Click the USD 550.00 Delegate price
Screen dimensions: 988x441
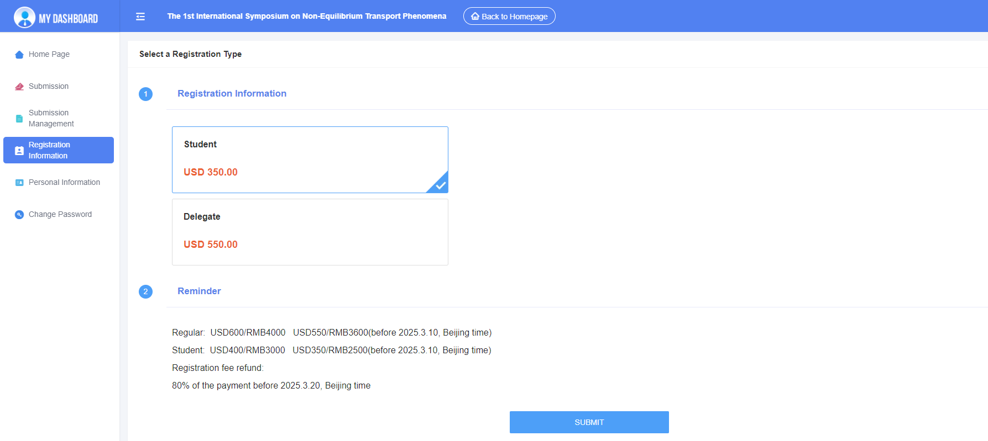211,245
